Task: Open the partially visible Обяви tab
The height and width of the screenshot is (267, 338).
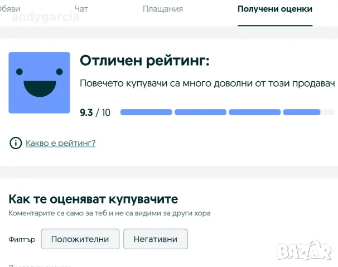Action: coord(10,9)
